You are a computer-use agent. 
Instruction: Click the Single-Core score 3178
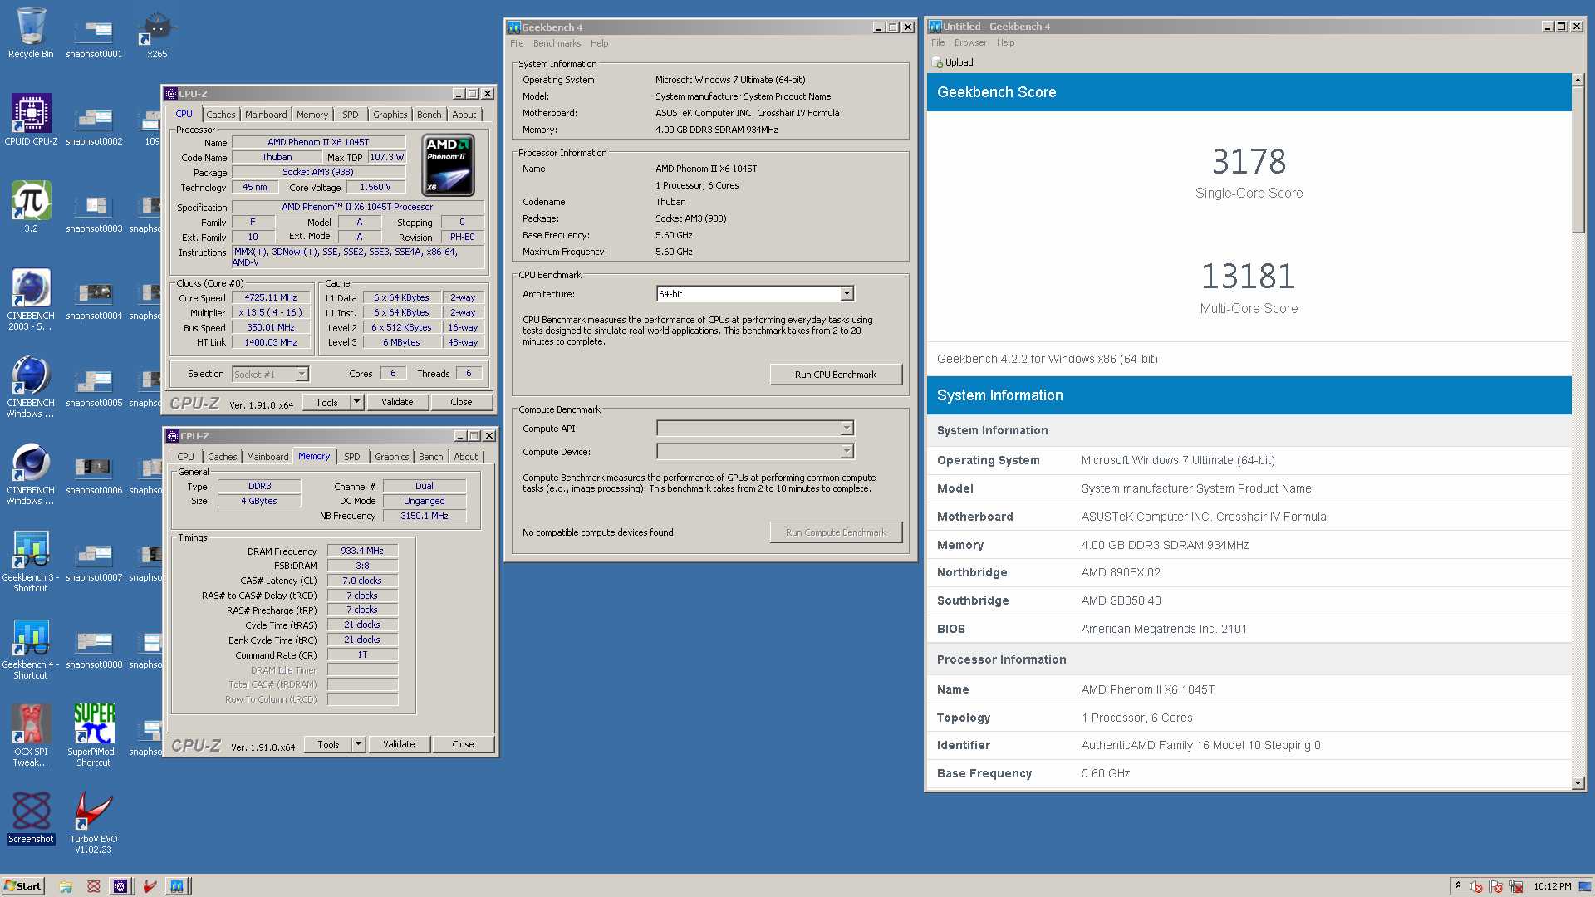pyautogui.click(x=1249, y=161)
